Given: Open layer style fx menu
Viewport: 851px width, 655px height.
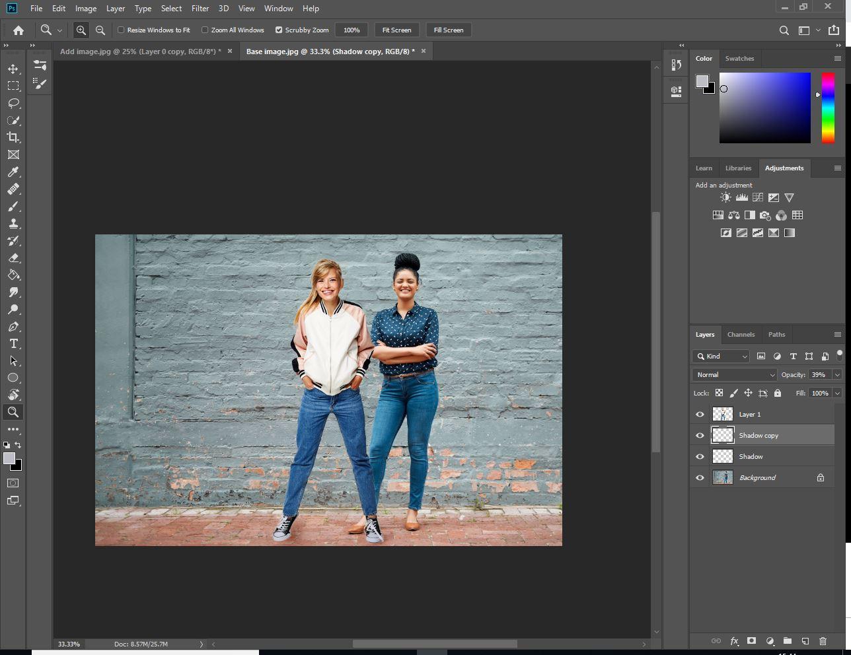Looking at the screenshot, I should 733,640.
